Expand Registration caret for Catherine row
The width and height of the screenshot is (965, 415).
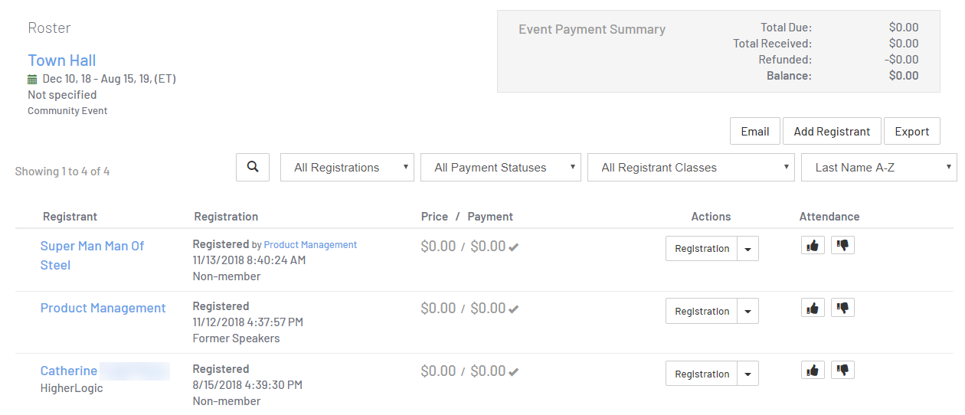pyautogui.click(x=748, y=374)
